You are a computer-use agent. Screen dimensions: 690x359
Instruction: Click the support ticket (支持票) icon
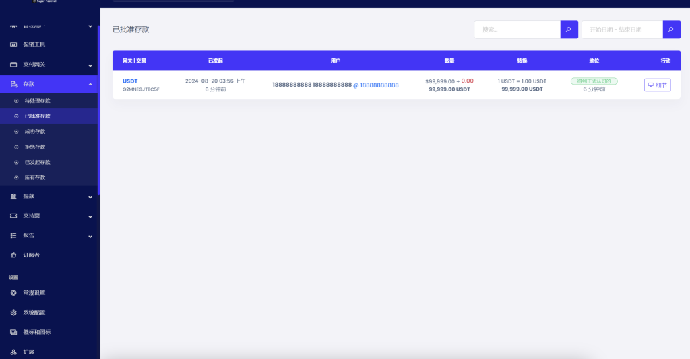[x=13, y=216]
